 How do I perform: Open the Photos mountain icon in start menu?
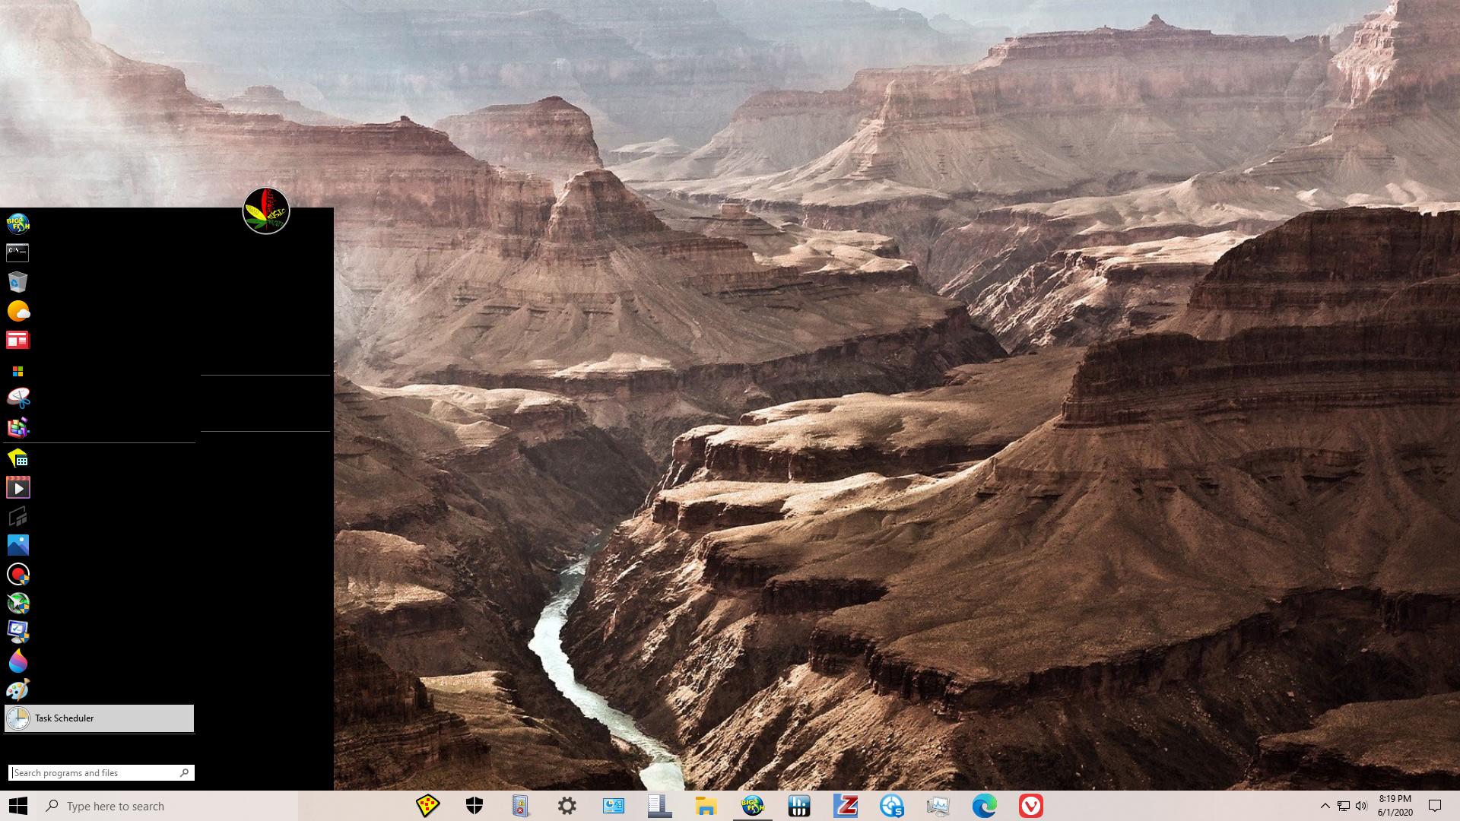[x=17, y=545]
